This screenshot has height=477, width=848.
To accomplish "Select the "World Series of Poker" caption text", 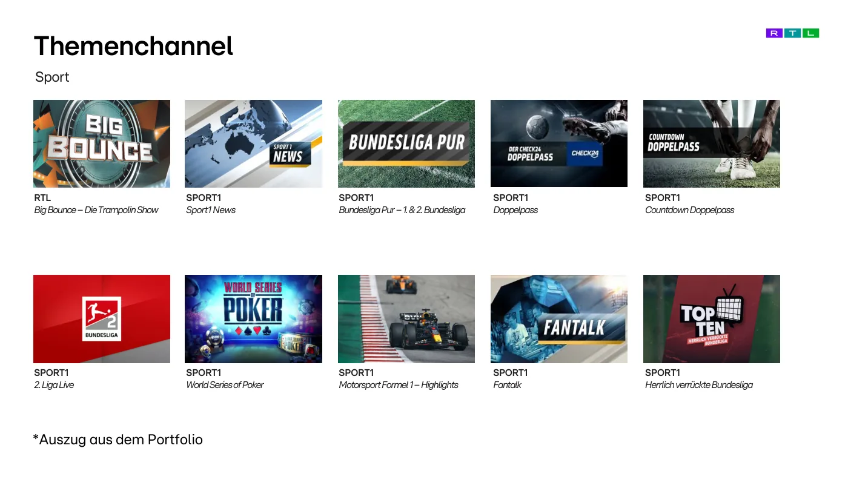I will pyautogui.click(x=225, y=385).
